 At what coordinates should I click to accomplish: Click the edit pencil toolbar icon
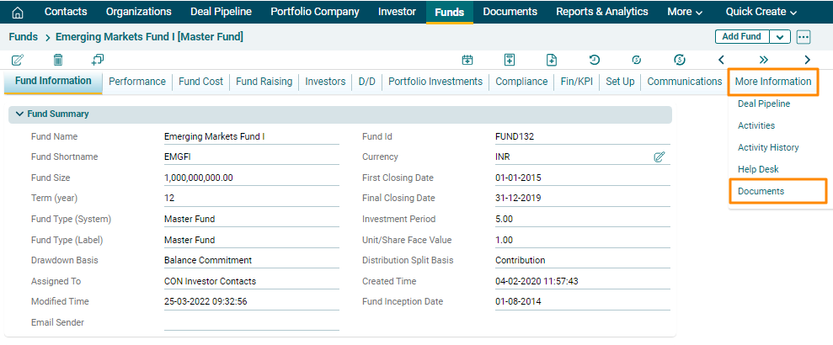[x=18, y=60]
